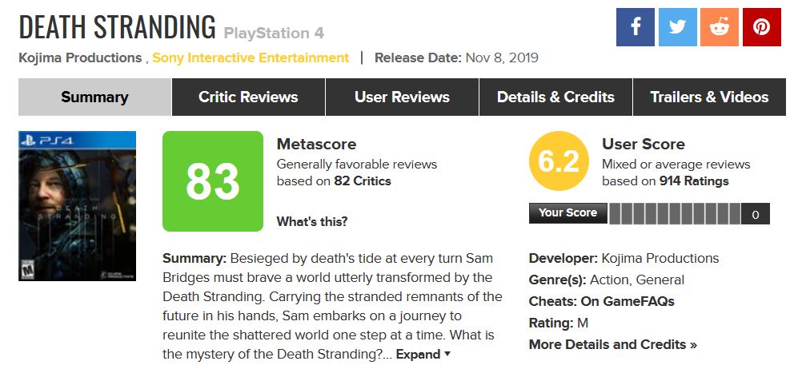Pin page with Pinterest icon

pos(761,27)
